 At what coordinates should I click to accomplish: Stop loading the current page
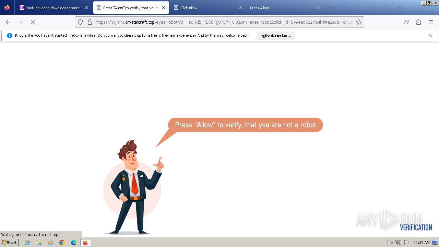tap(33, 22)
